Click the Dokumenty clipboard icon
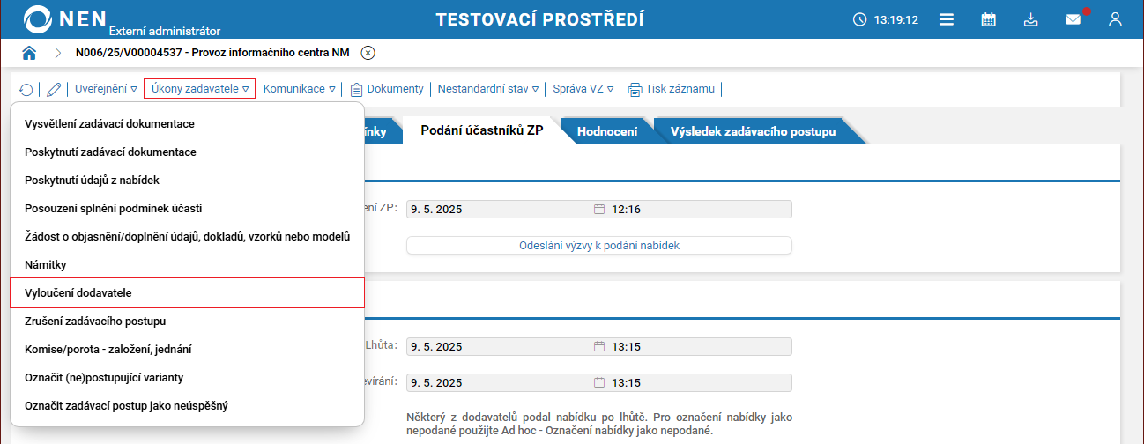The width and height of the screenshot is (1144, 444). (357, 89)
